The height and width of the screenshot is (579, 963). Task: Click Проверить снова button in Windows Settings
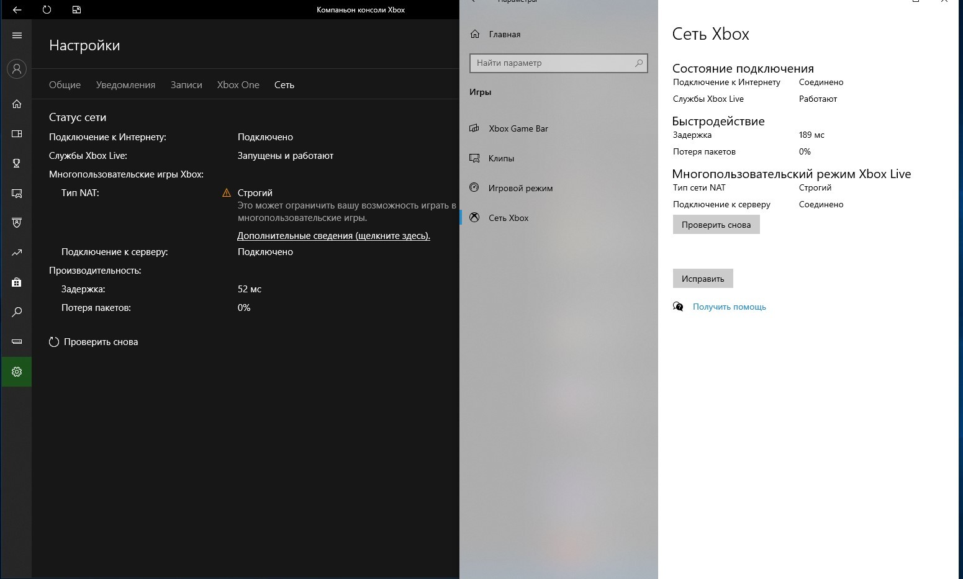coord(716,225)
